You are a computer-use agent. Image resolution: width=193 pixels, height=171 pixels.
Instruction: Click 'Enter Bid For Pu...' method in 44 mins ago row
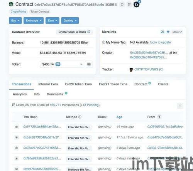[79, 127]
